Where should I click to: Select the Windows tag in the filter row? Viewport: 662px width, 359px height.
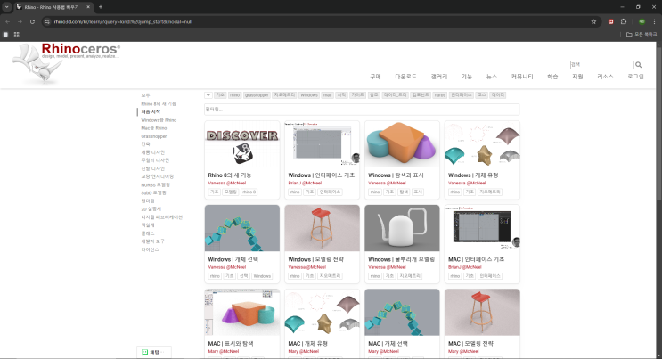click(309, 95)
